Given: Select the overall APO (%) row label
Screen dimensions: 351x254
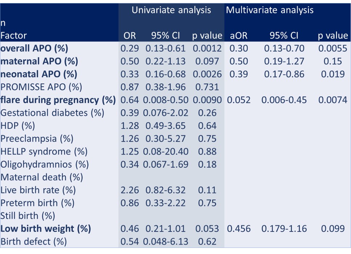Looking at the screenshot, I should [x=34, y=49].
